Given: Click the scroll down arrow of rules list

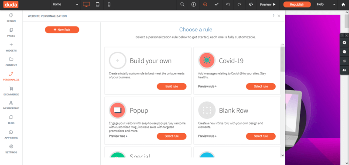Looking at the screenshot, I should pos(282,155).
